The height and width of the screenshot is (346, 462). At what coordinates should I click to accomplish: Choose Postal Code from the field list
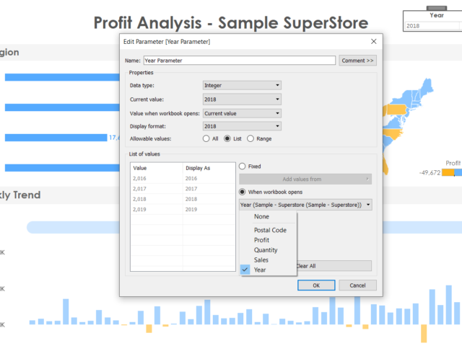pos(270,230)
